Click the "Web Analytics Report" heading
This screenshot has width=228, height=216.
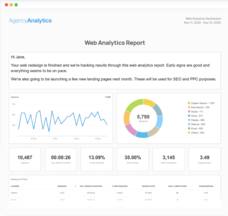tap(115, 43)
